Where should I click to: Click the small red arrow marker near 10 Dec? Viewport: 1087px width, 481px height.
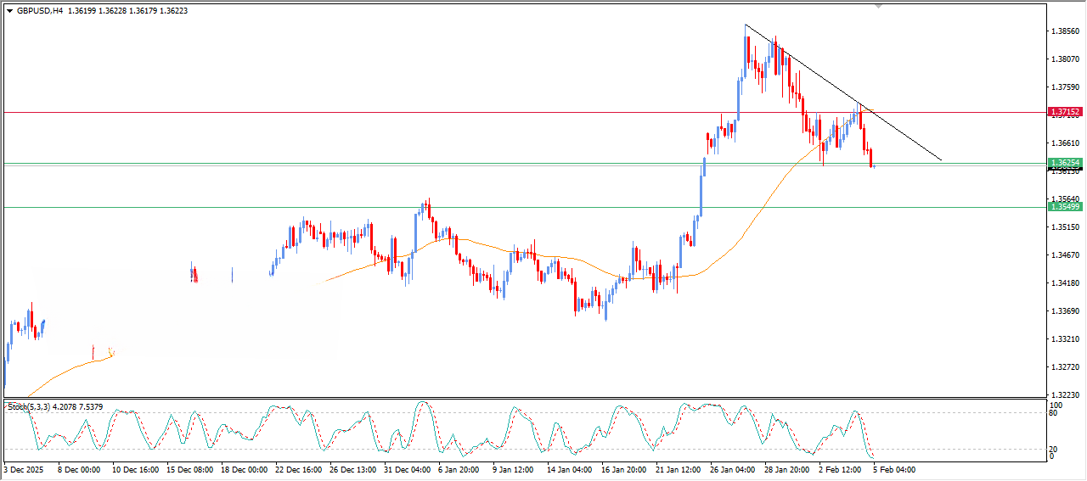click(93, 350)
